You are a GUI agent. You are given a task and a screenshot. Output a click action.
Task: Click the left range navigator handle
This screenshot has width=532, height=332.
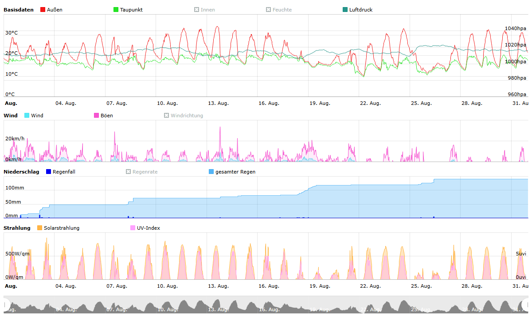pyautogui.click(x=5, y=305)
